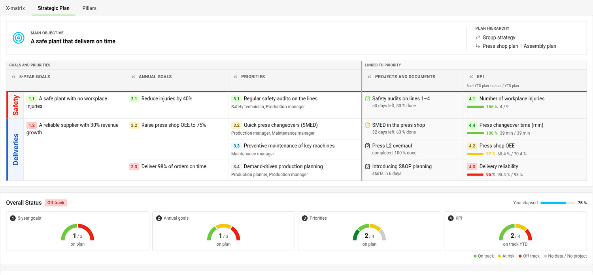This screenshot has width=593, height=275.
Task: Open the Group strategy parent plan
Action: (x=499, y=38)
